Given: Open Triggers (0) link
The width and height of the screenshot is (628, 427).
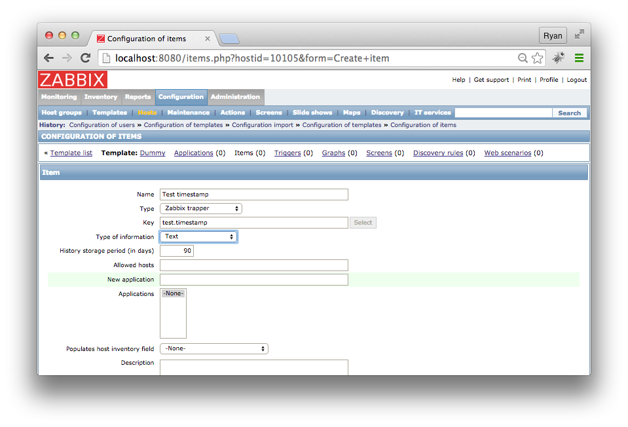Looking at the screenshot, I should click(287, 153).
